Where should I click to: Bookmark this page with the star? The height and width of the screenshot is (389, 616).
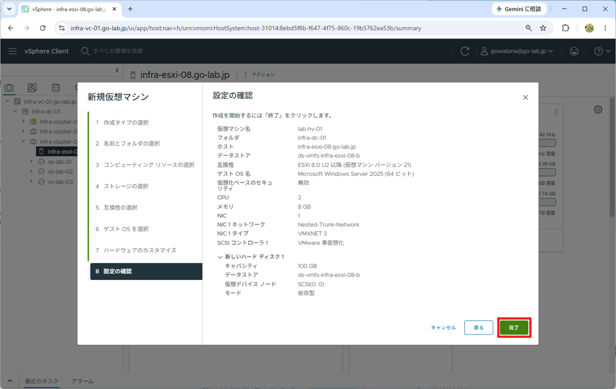[543, 28]
